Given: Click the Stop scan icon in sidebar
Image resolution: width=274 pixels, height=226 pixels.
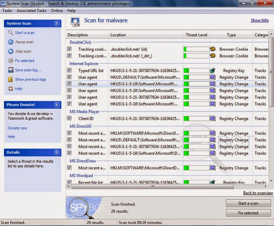Looking at the screenshot, I should point(11,52).
